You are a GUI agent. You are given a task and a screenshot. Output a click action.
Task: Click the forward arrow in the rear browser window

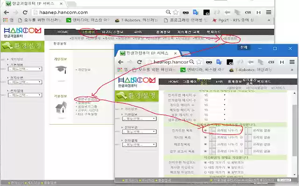click(x=15, y=13)
